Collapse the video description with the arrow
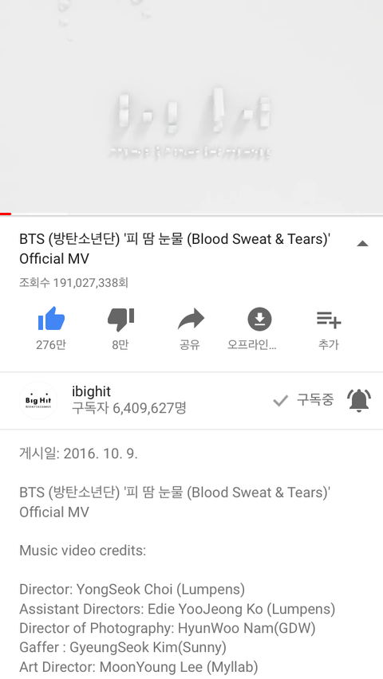This screenshot has height=679, width=383. pos(362,243)
